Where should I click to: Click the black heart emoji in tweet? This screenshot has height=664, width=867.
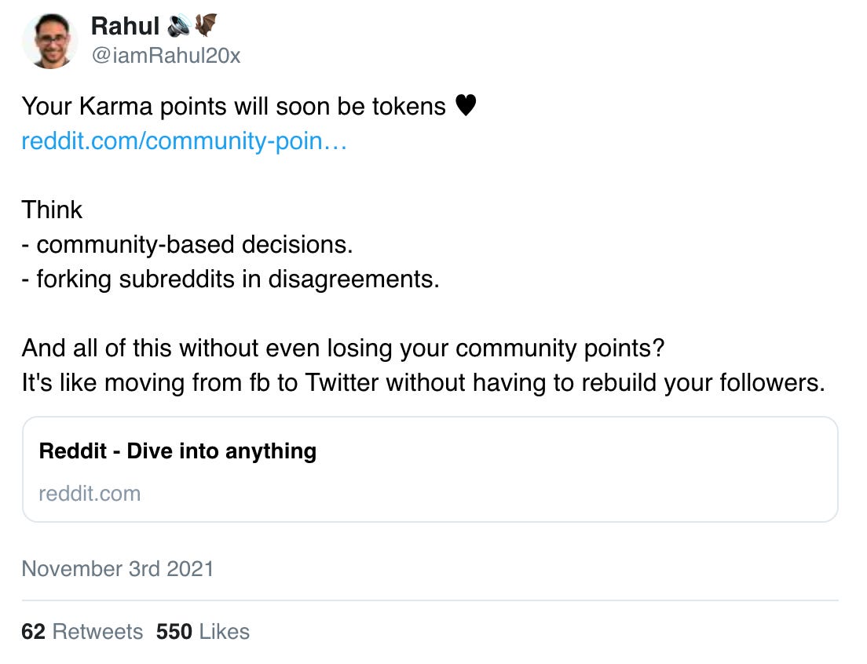[466, 106]
